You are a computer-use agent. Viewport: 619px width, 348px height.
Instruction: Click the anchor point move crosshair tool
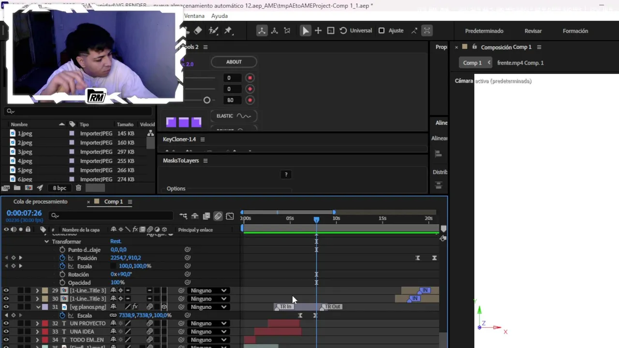[318, 30]
